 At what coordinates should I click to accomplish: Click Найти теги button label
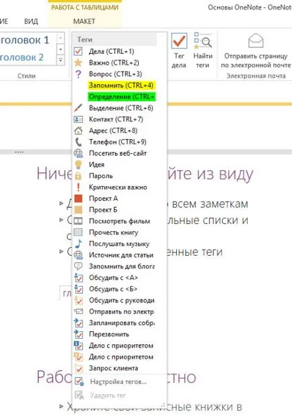tap(203, 60)
